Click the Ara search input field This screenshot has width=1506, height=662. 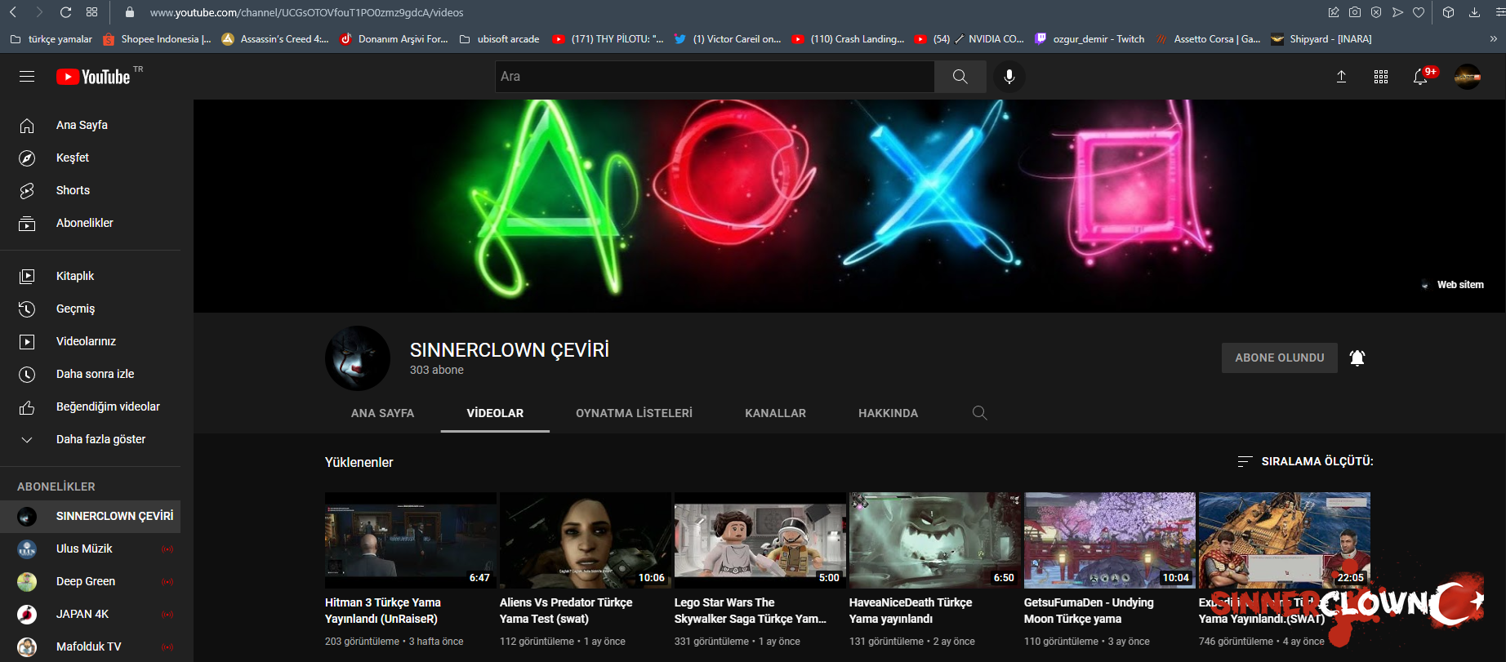tap(715, 77)
